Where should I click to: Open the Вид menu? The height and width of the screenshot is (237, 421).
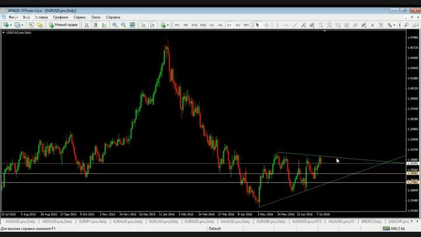click(x=26, y=17)
